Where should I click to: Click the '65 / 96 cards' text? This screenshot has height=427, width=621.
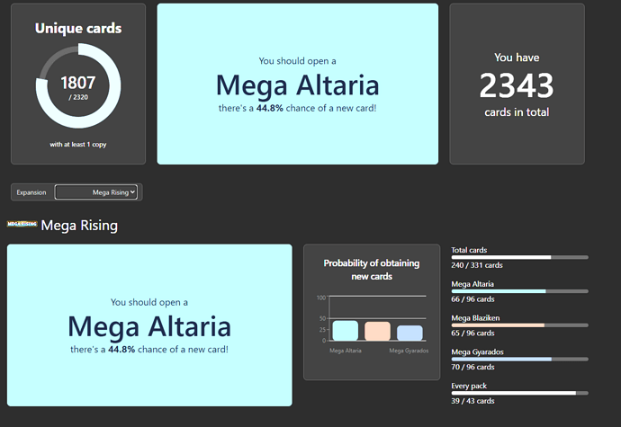tap(472, 334)
